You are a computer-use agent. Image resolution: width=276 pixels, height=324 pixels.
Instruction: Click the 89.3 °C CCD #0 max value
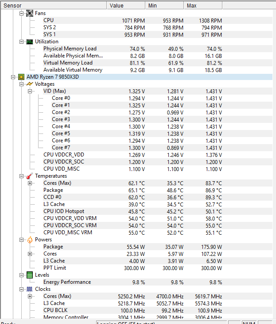(214, 197)
